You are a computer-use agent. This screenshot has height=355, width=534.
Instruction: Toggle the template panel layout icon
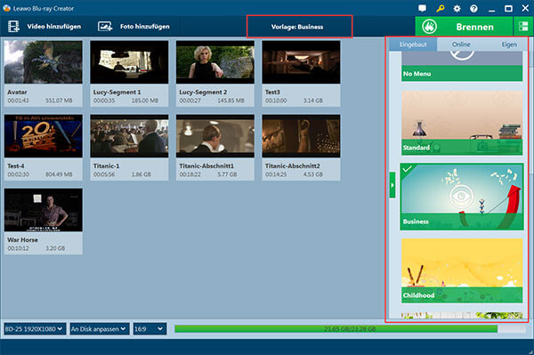click(x=523, y=27)
